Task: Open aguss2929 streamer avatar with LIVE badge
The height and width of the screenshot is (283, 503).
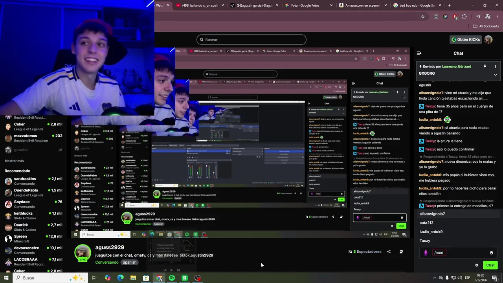Action: [x=83, y=253]
